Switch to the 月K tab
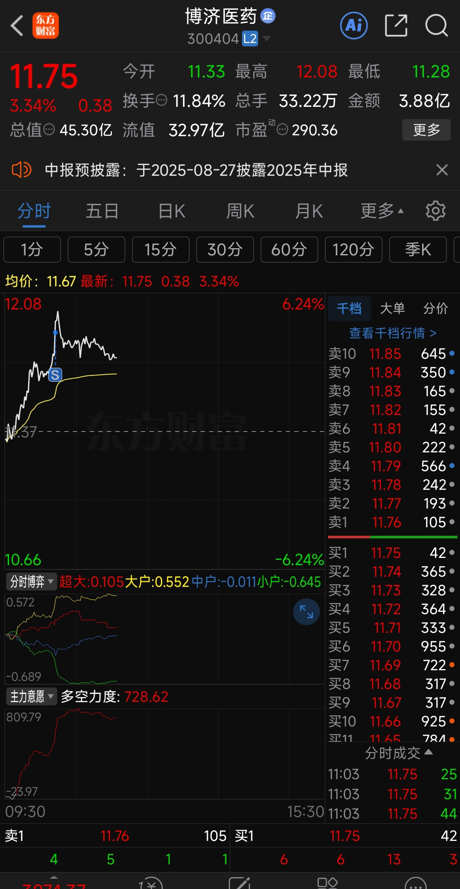The height and width of the screenshot is (889, 460). tap(309, 211)
